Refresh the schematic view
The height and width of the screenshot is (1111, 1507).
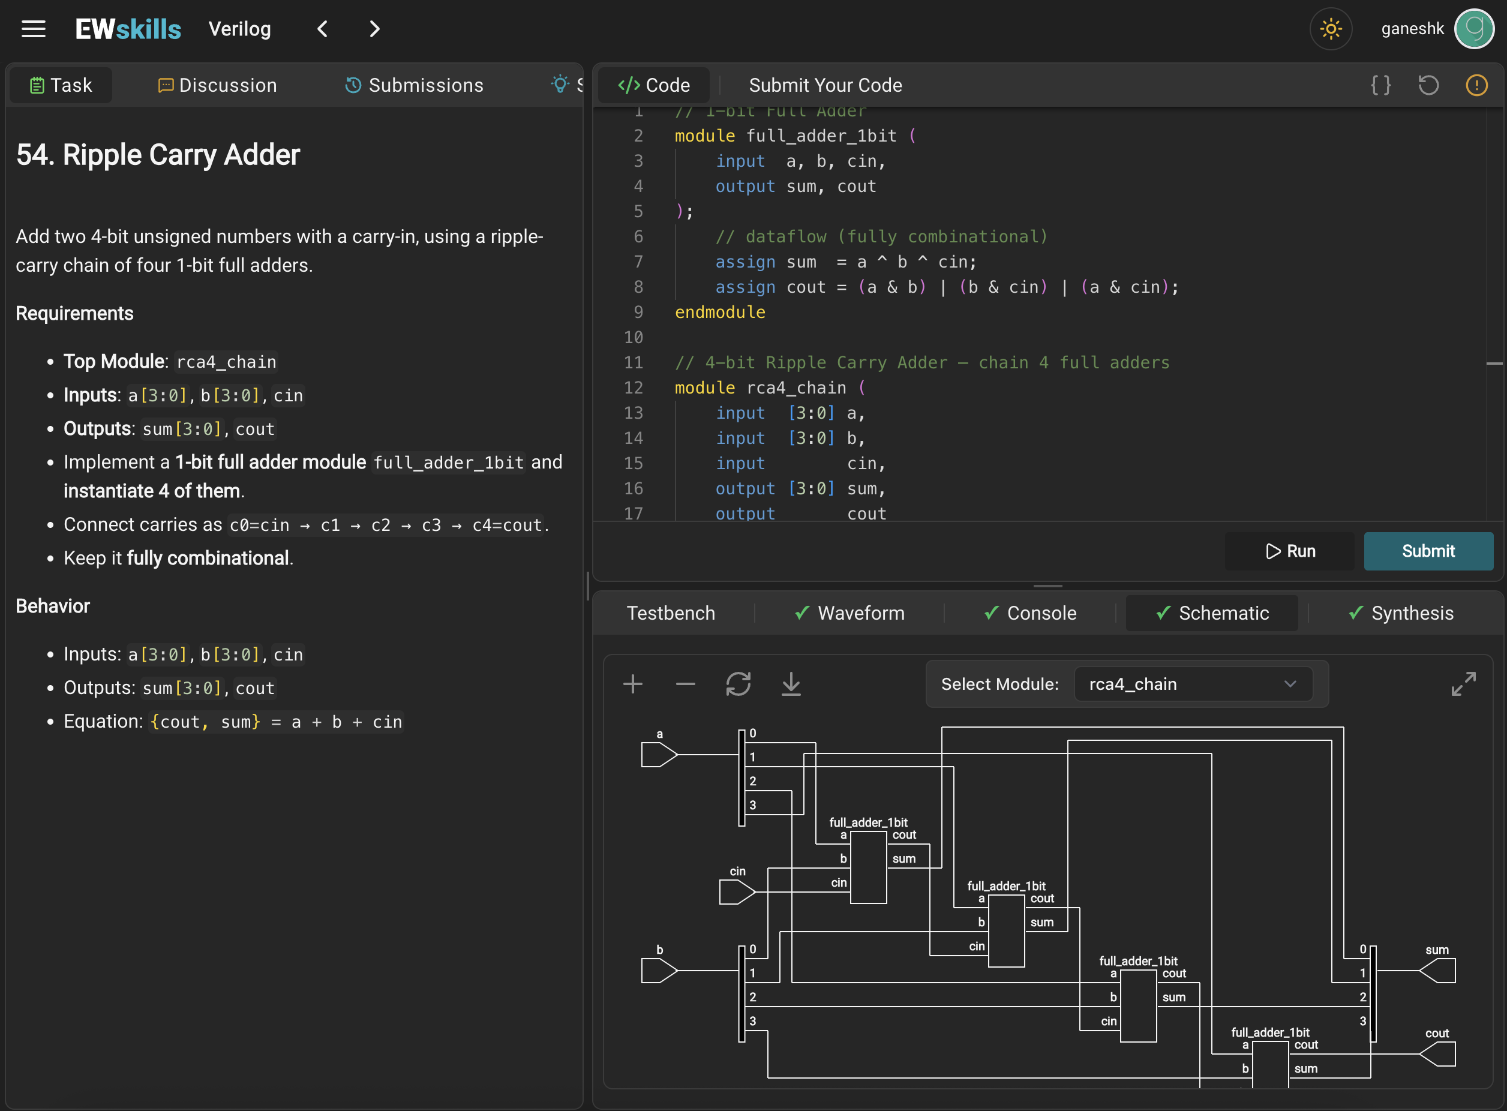click(738, 684)
